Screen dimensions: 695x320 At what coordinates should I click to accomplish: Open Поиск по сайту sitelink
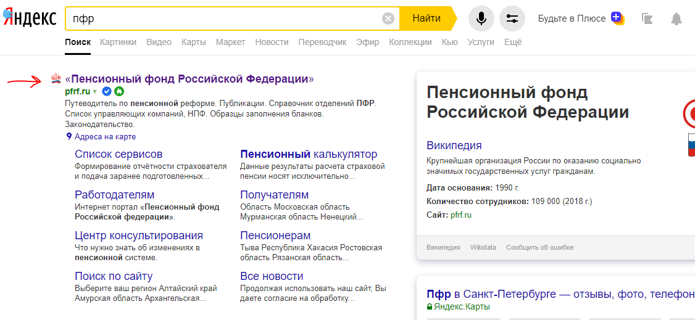tap(114, 276)
